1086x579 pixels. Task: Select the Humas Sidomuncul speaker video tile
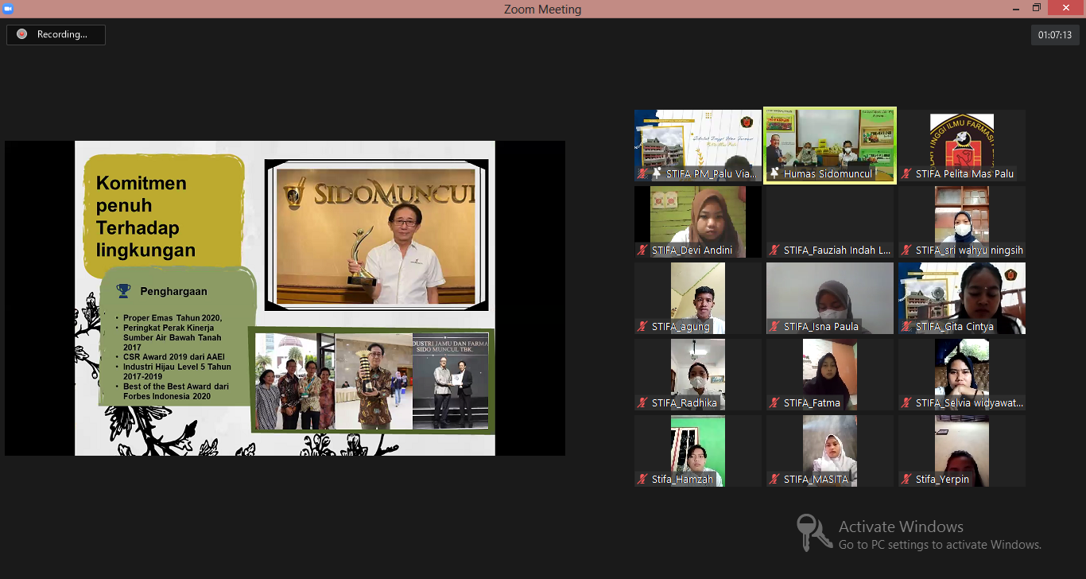pos(830,146)
